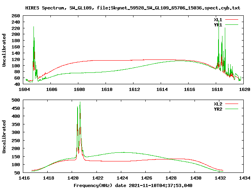Viewport: 252px width, 189px height.
Task: Click the 260 y-axis tick label
Action: point(16,16)
